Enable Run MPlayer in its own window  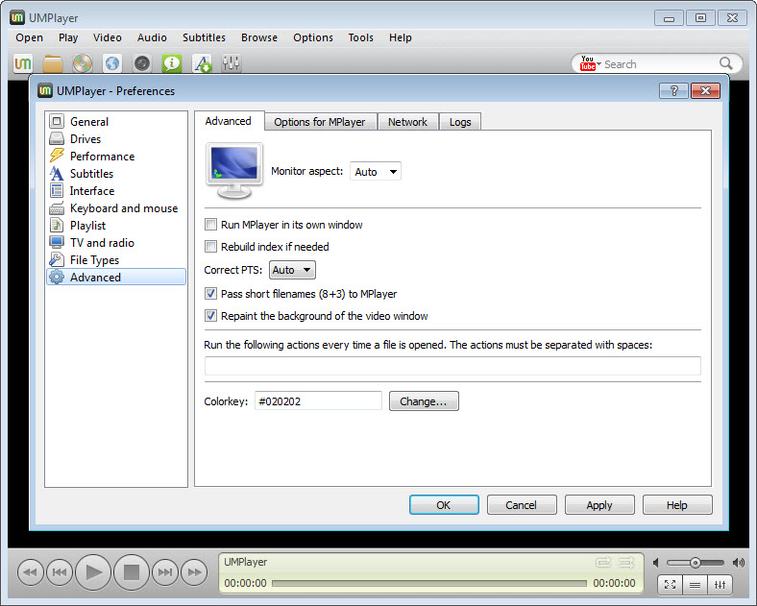(x=211, y=225)
